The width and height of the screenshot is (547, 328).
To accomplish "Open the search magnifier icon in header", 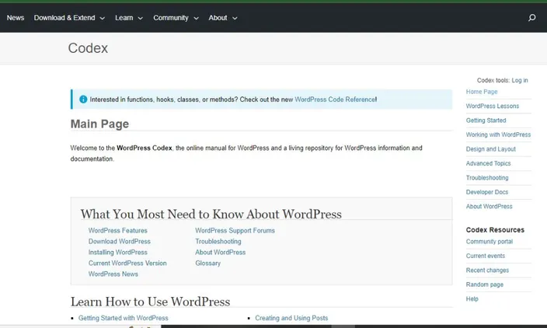I will click(531, 17).
